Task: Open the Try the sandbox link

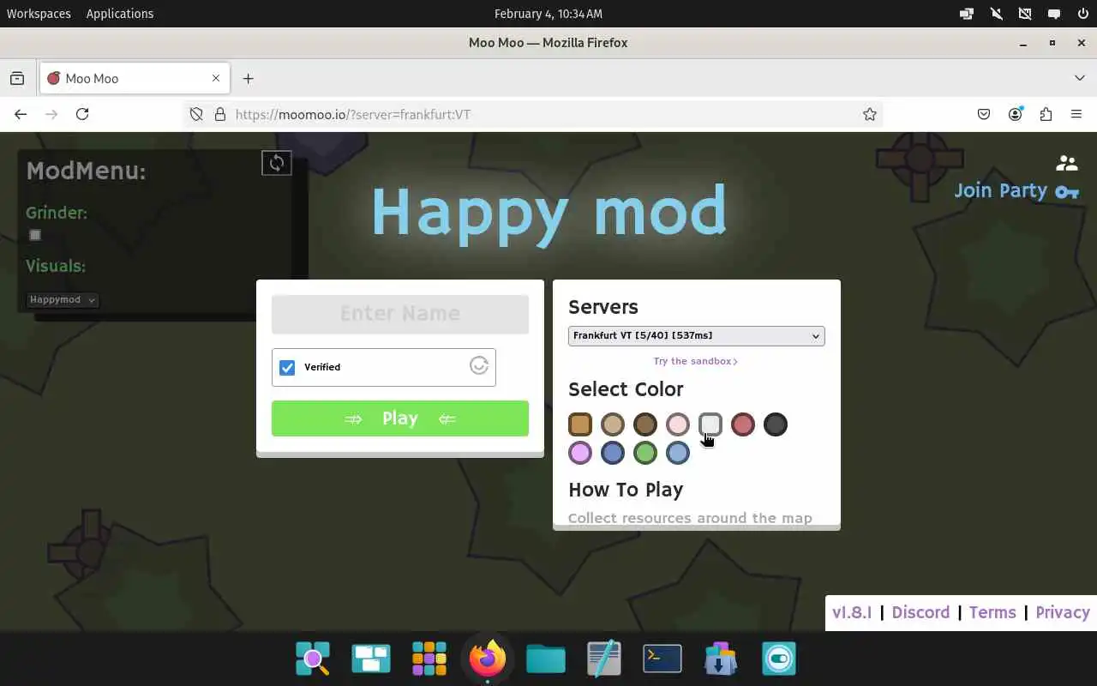Action: click(x=696, y=361)
